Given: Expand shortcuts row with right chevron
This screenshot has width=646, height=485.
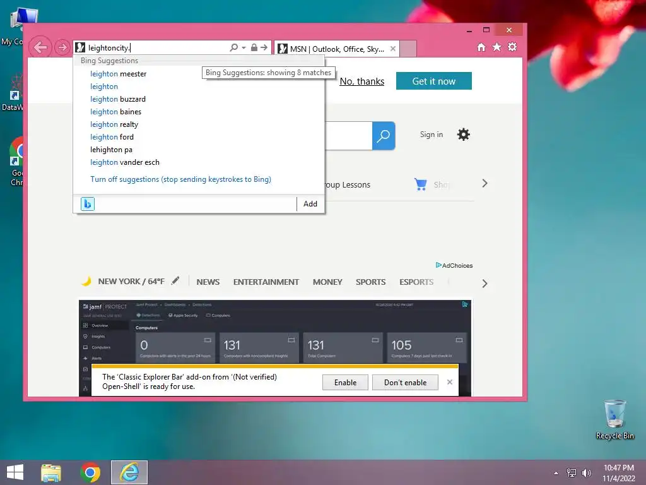Looking at the screenshot, I should pyautogui.click(x=485, y=184).
